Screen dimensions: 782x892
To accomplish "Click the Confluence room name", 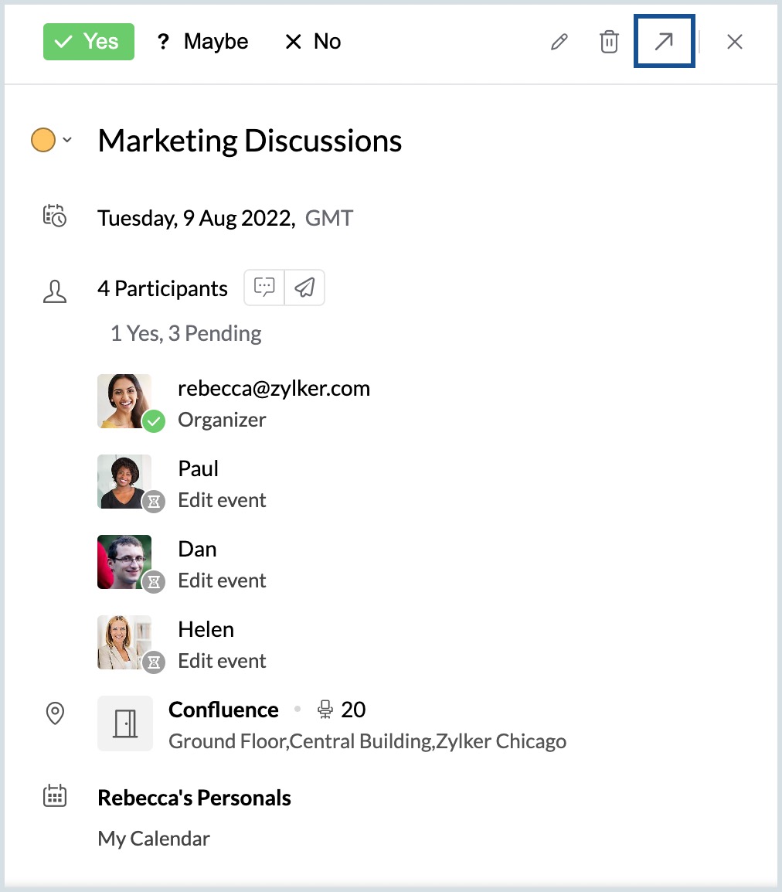I will tap(223, 710).
